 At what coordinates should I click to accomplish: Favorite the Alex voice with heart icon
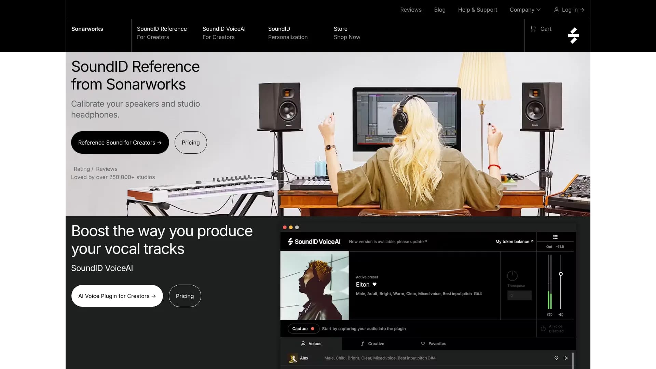click(x=556, y=358)
